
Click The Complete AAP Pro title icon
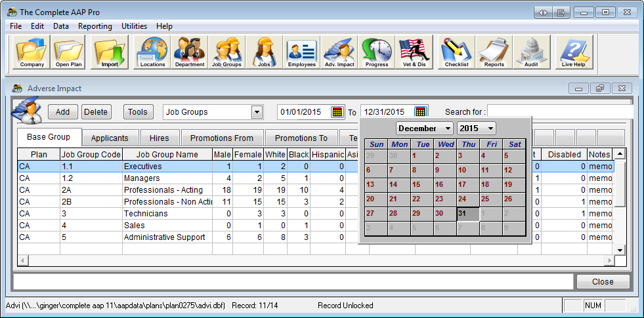(12, 12)
